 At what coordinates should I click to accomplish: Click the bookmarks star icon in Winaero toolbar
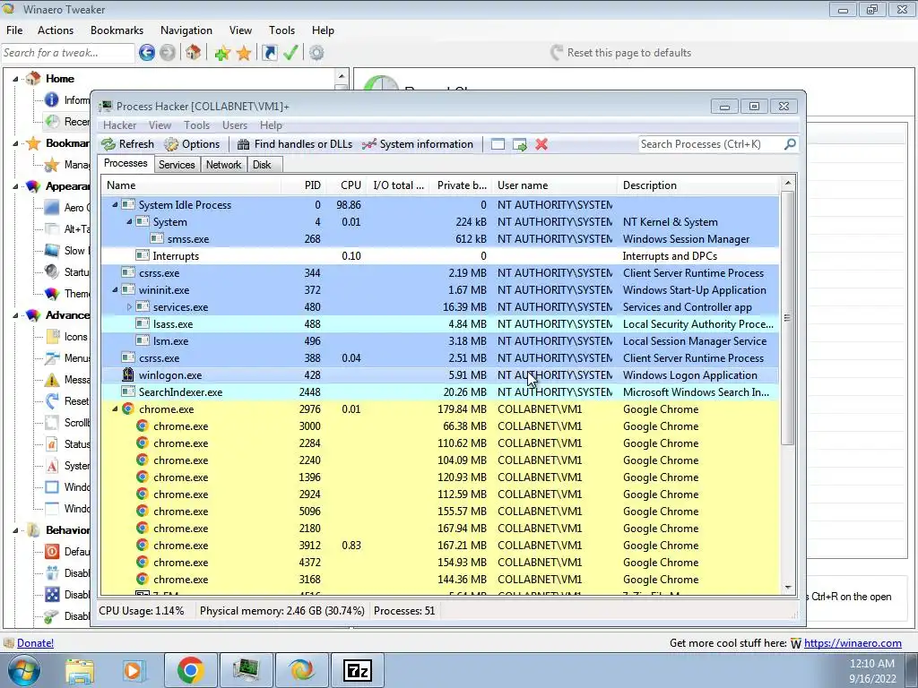[244, 54]
